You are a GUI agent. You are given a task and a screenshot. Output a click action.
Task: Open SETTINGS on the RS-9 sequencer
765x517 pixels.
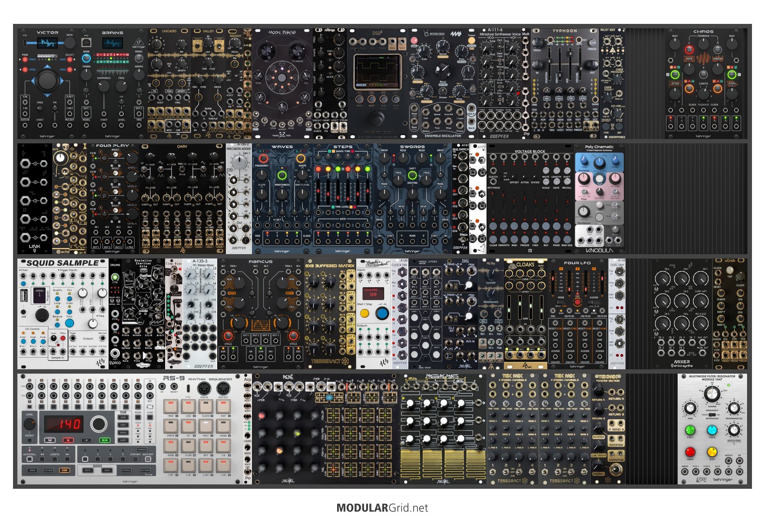point(145,470)
